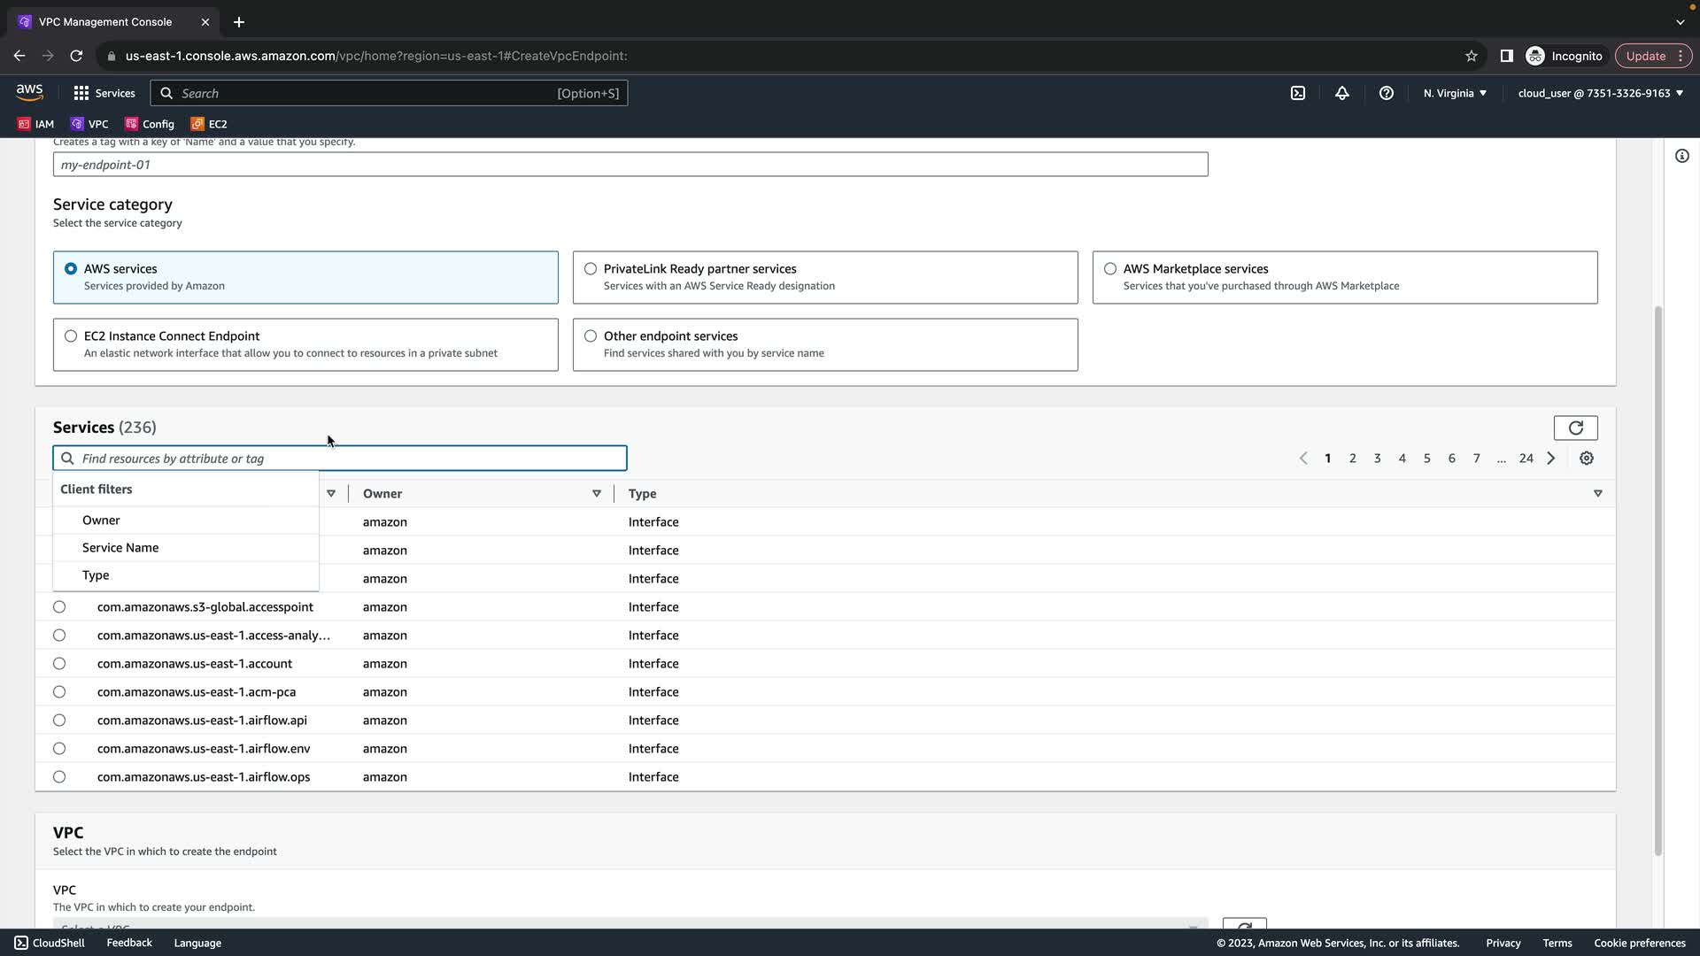Select EC2 Instance Connect Endpoint option
The height and width of the screenshot is (956, 1700).
(x=71, y=336)
